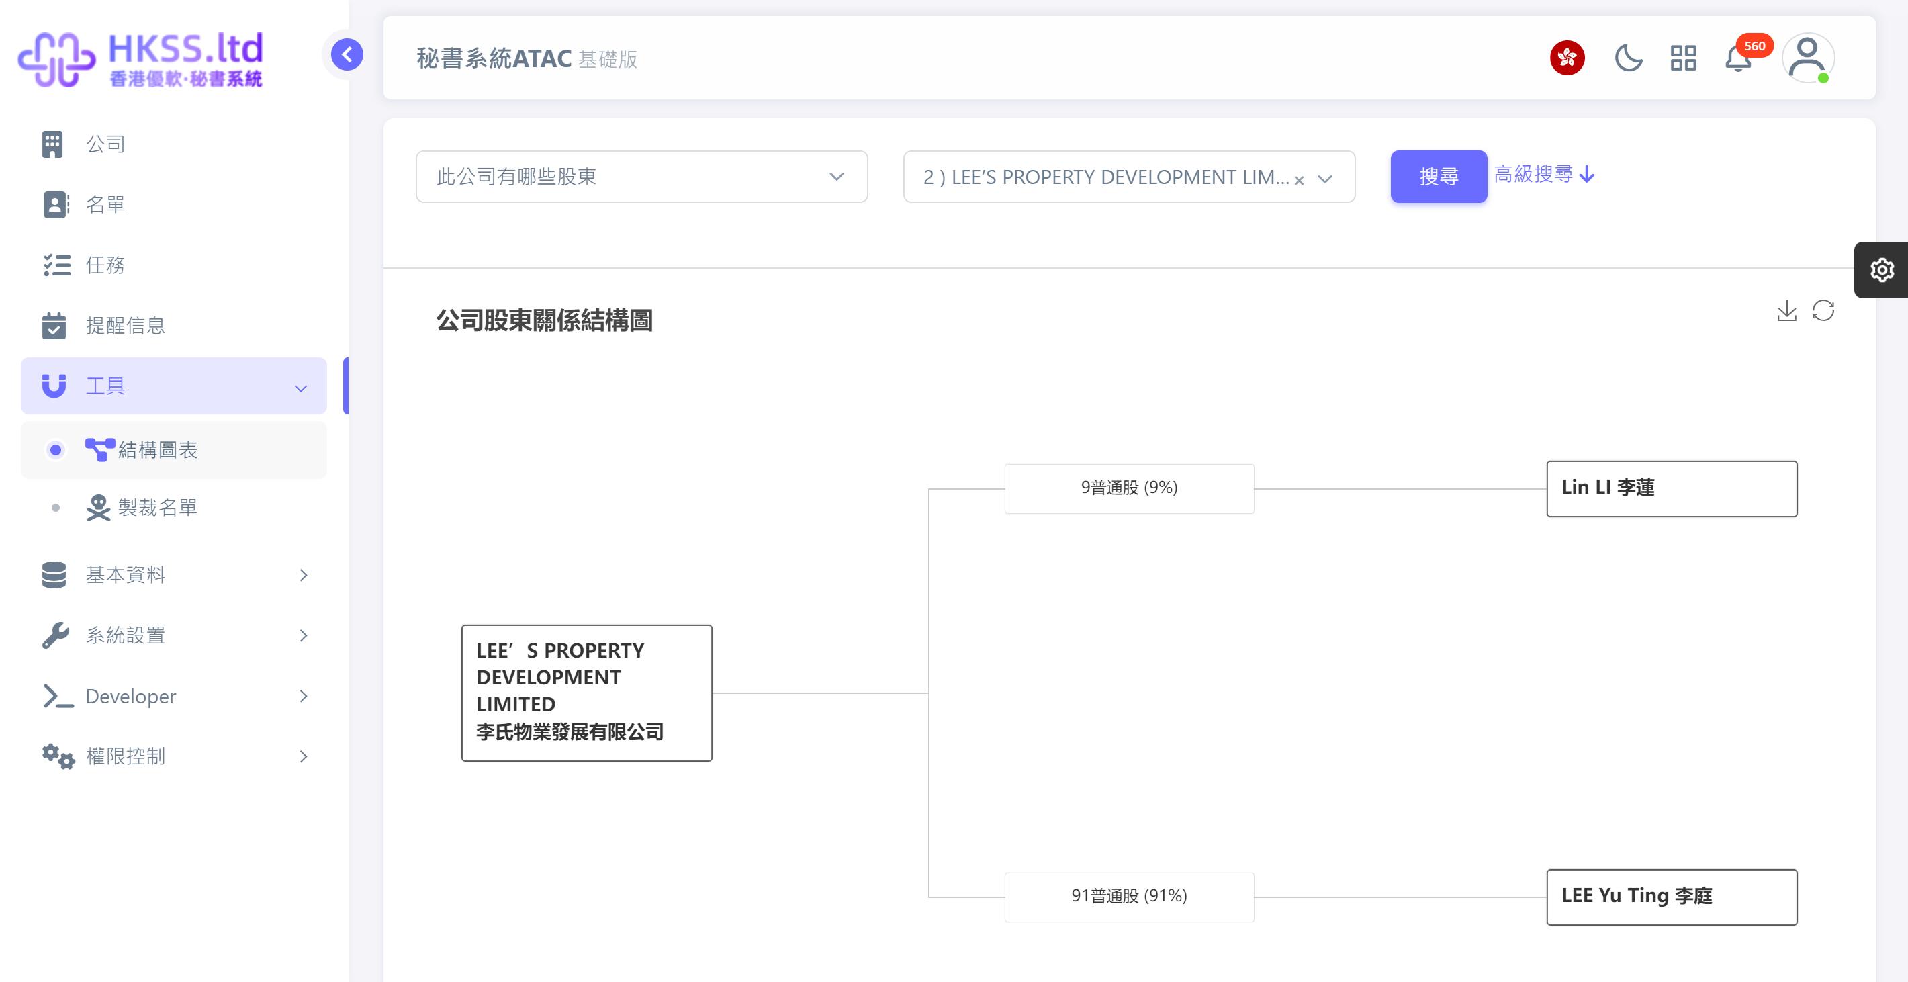Click the 公司股東關係結構圖 heading
Screen dimensions: 1908x982
545,322
